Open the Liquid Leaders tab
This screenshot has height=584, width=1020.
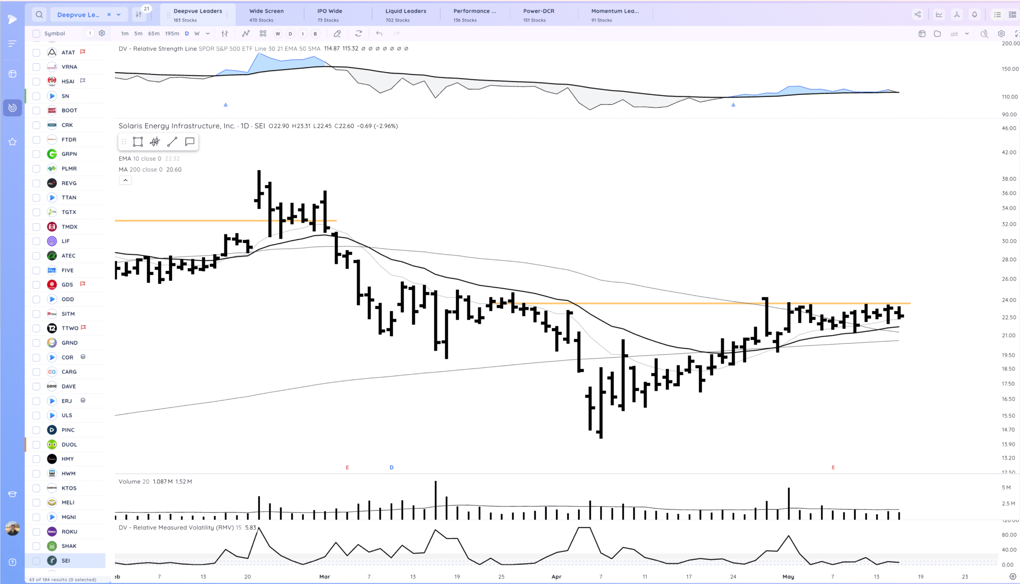[406, 14]
